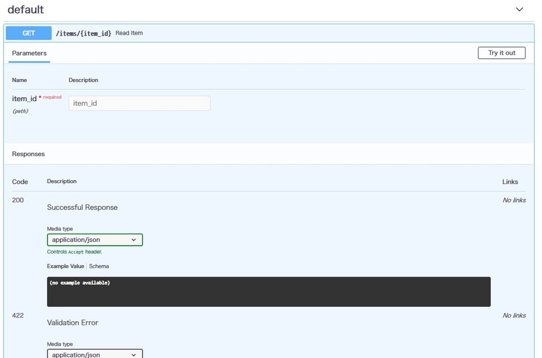Focus the item_id input field
Screen dimensions: 542x358
[139, 103]
